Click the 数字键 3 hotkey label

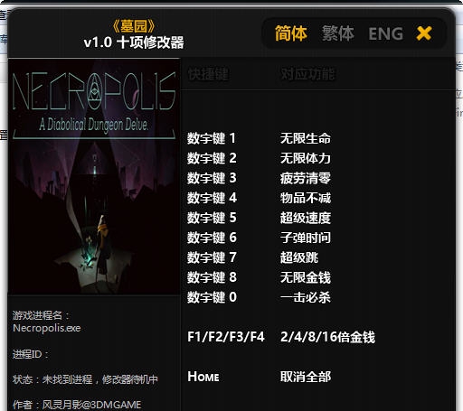212,178
